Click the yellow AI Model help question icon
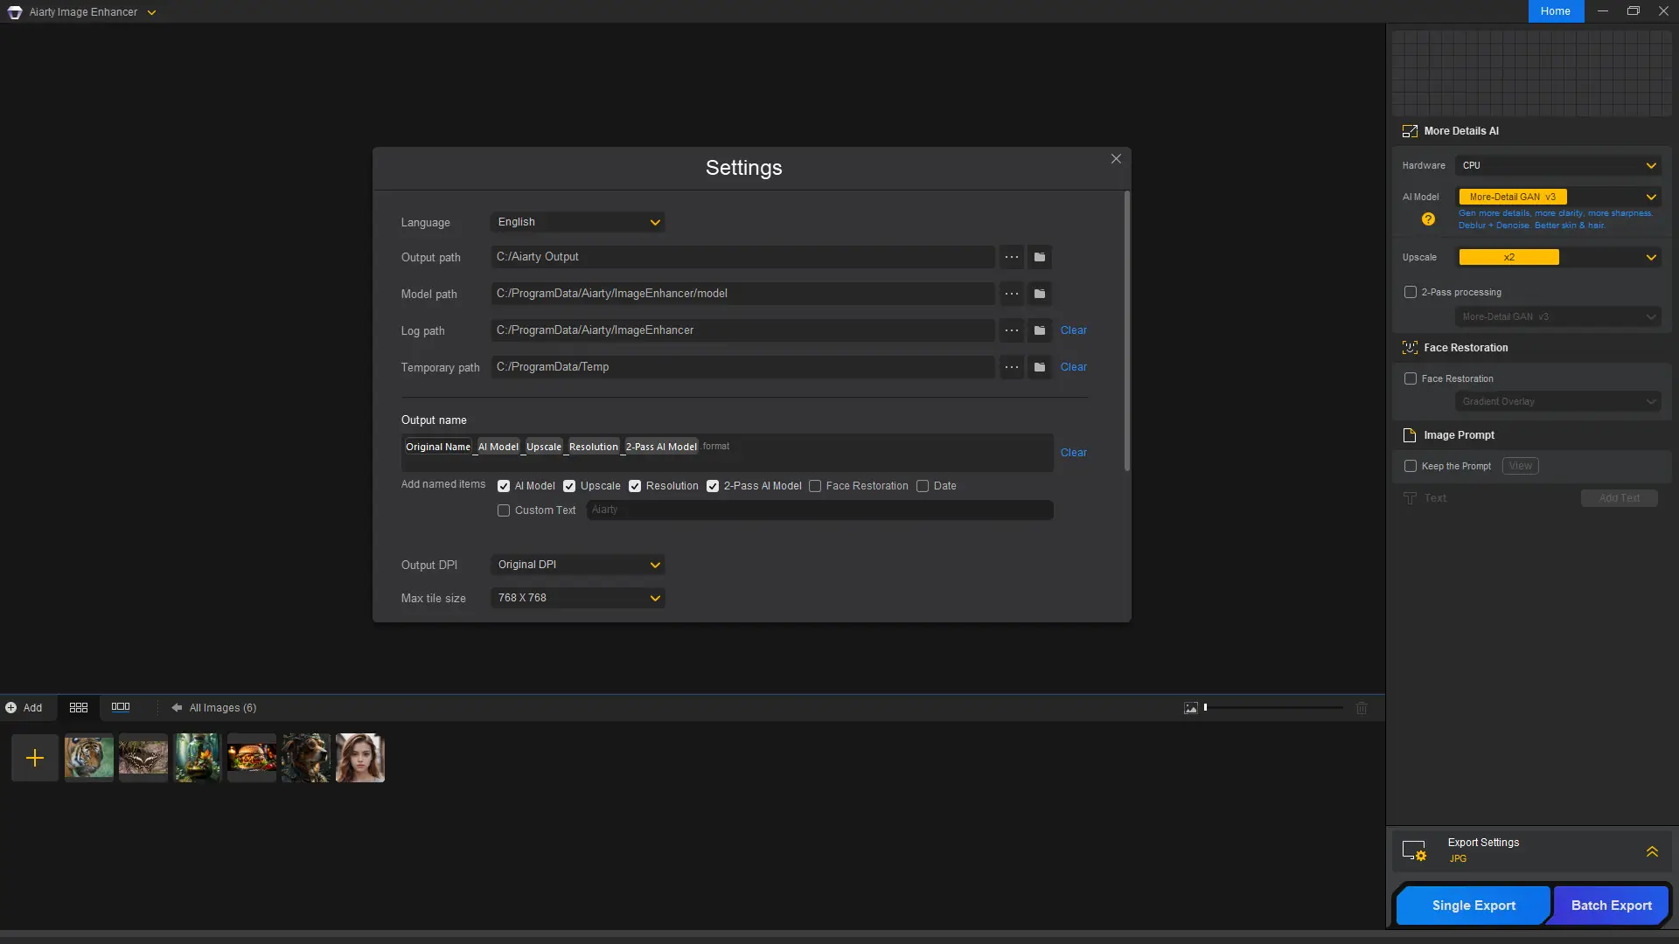1679x944 pixels. coord(1428,219)
